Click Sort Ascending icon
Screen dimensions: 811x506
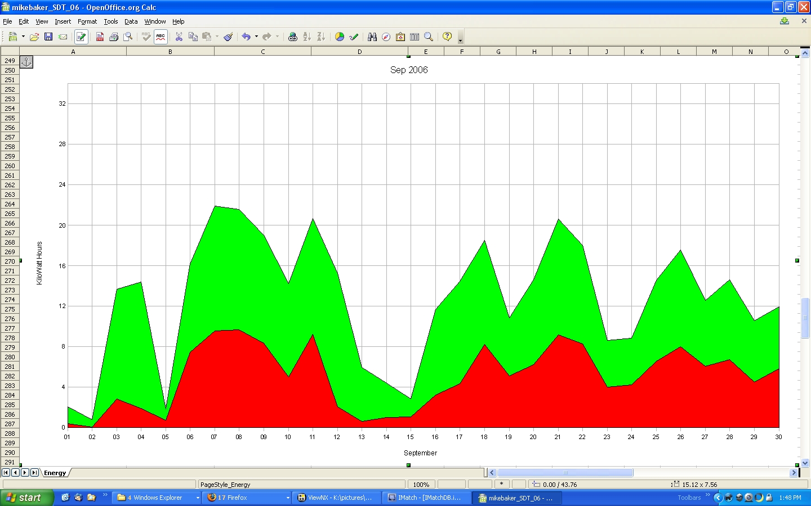(x=307, y=37)
